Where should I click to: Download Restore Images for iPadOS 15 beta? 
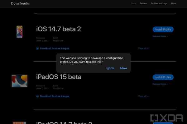(x=55, y=96)
